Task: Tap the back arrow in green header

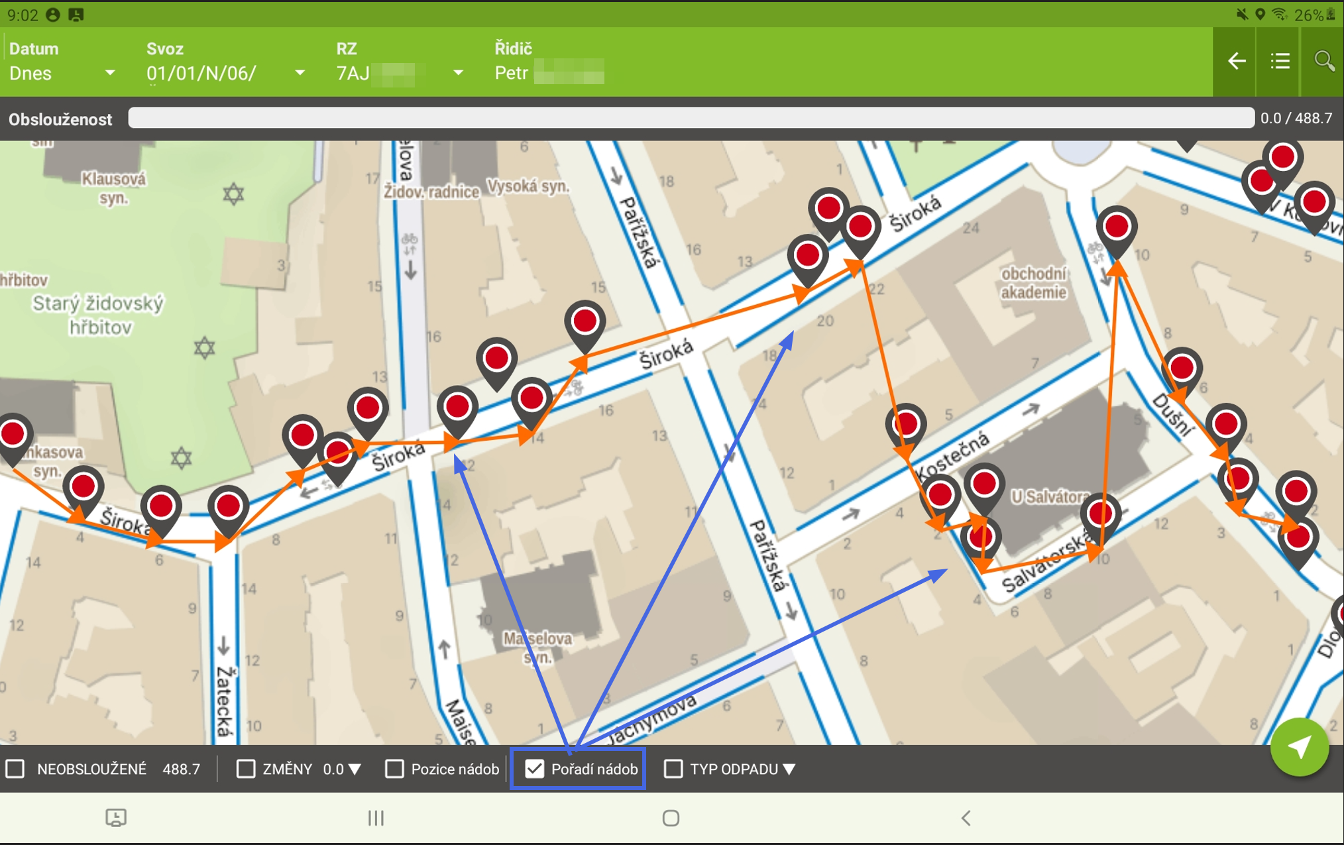Action: (1236, 62)
